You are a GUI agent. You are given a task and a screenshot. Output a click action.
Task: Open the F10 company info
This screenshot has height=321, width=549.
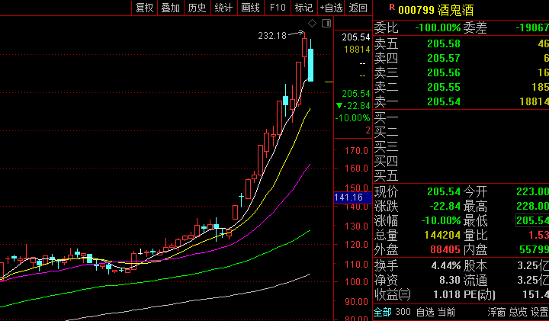(278, 8)
